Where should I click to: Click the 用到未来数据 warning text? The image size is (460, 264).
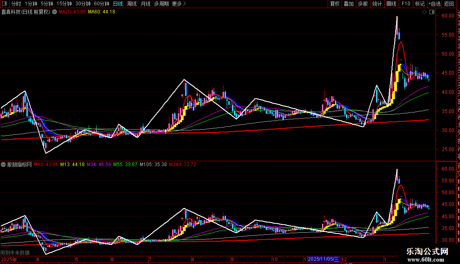(x=15, y=253)
